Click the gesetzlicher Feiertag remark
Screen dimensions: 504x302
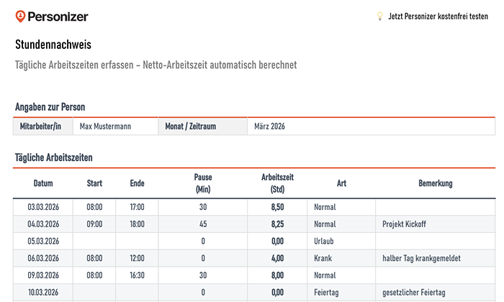436,292
